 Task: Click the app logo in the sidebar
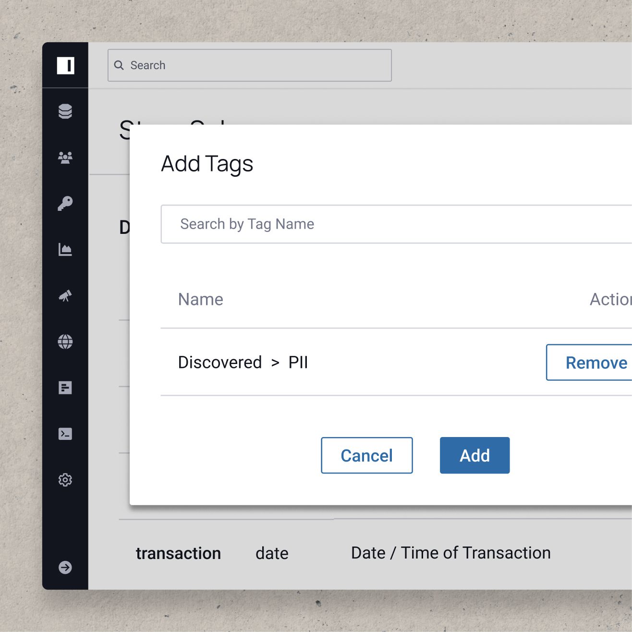65,65
